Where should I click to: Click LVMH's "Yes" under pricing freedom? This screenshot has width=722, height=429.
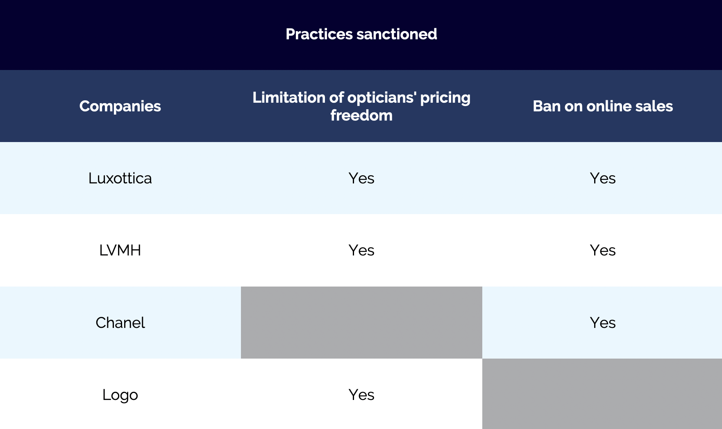[361, 250]
